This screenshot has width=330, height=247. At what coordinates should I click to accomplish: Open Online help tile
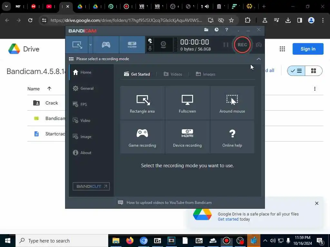coord(232,137)
